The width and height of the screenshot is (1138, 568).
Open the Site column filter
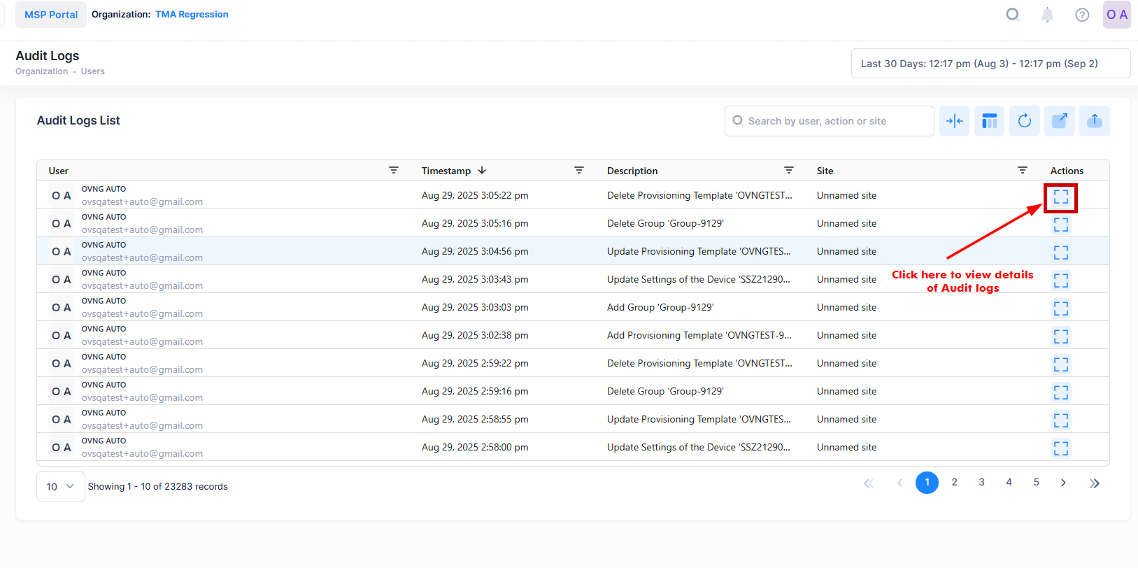[x=1022, y=171]
